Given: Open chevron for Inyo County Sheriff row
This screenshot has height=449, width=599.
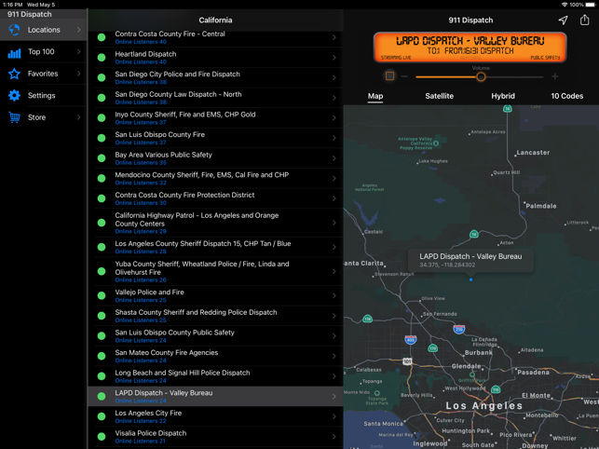Looking at the screenshot, I should click(334, 118).
